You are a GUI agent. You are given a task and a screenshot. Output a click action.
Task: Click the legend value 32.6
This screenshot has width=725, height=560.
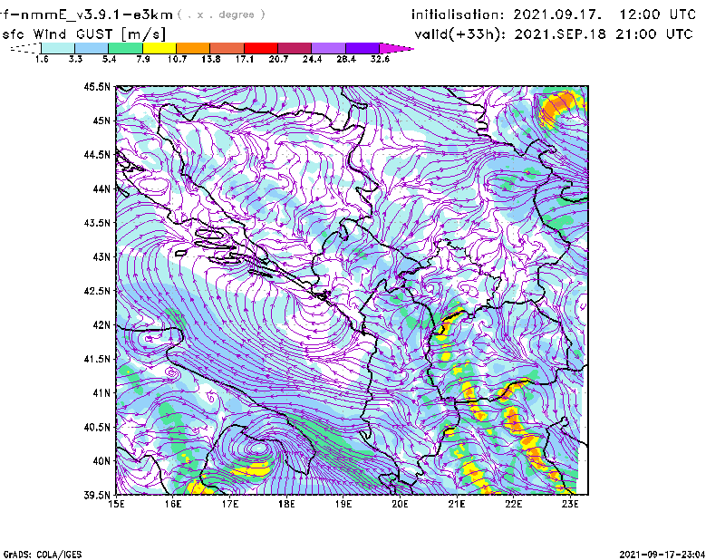click(x=380, y=59)
